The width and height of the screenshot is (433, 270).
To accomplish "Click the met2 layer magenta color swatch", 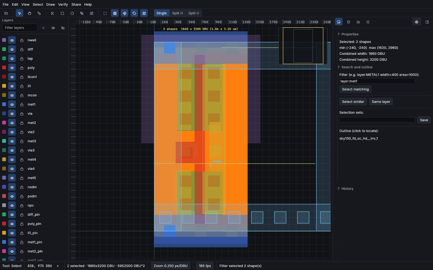I will tap(4, 123).
